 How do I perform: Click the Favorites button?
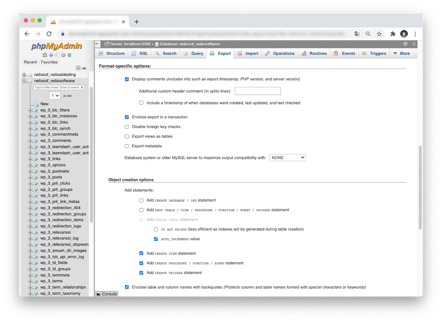[x=49, y=62]
